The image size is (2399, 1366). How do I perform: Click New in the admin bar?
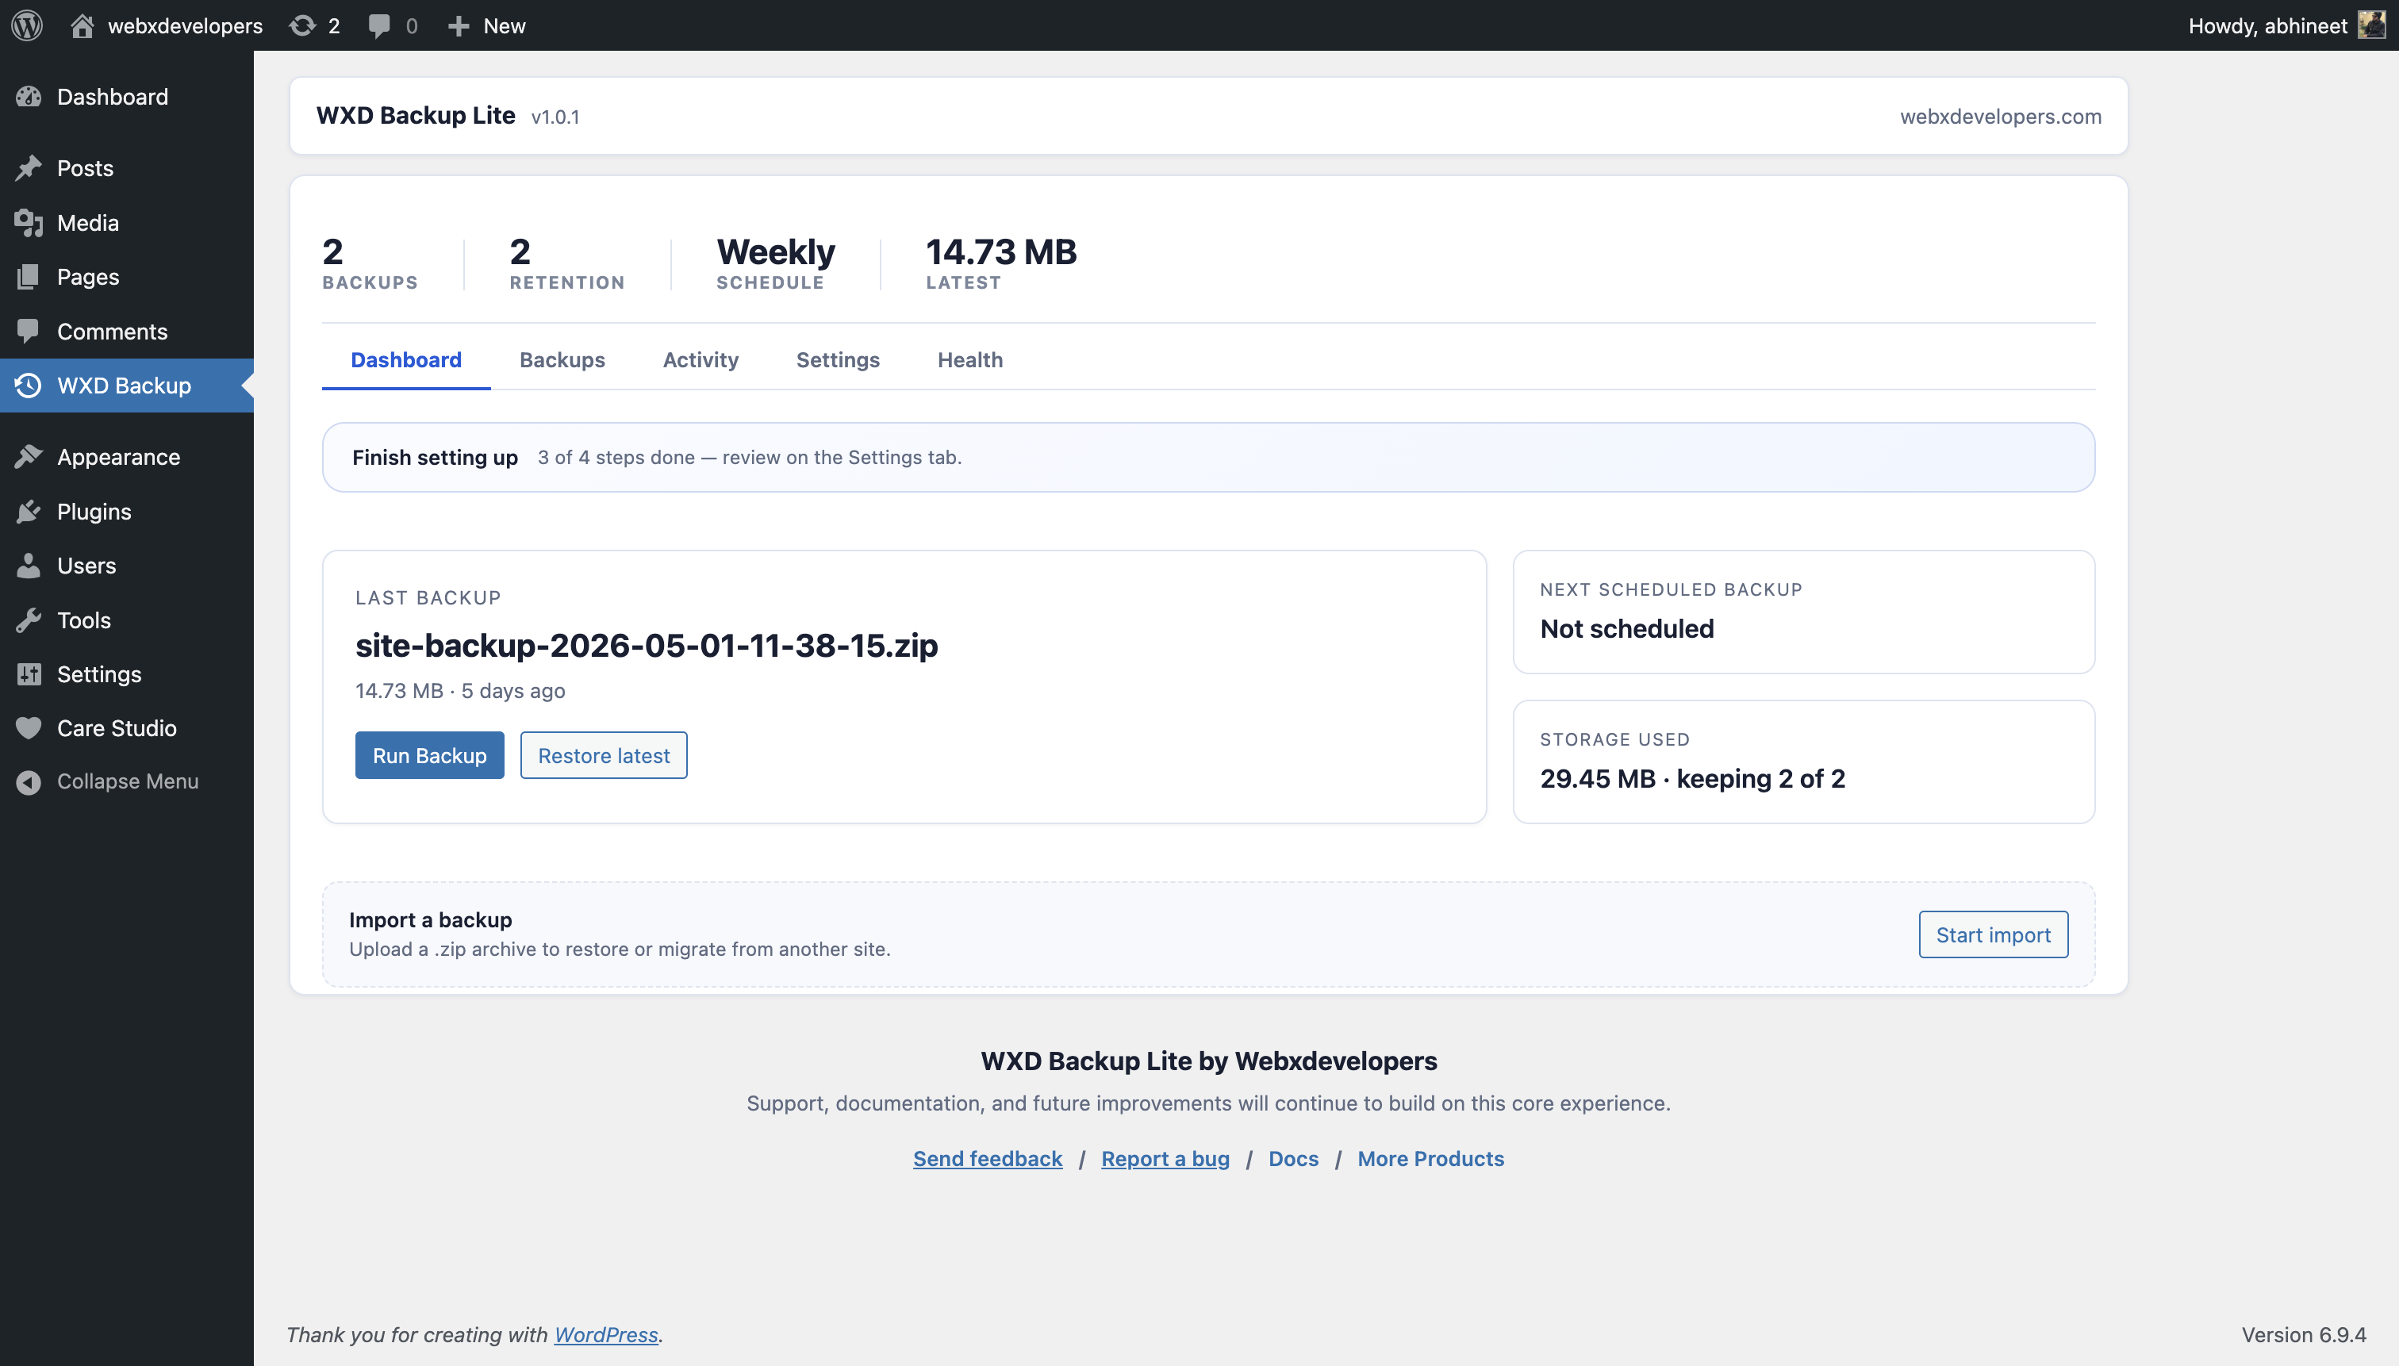click(504, 25)
